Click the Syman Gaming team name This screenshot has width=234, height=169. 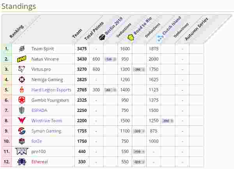point(46,131)
